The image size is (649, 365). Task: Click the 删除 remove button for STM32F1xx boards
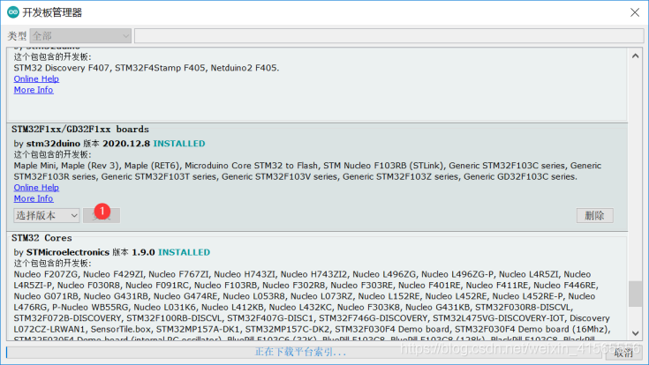tap(595, 215)
